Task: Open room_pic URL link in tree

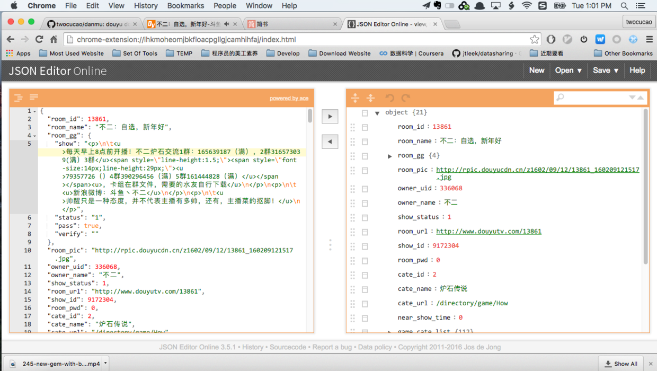Action: (x=538, y=173)
